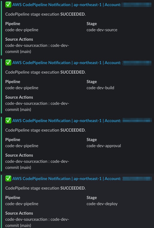The image size is (154, 228).
Task: Click the blurred account ID in the code-dev-deploy notification
Action: 137,179
